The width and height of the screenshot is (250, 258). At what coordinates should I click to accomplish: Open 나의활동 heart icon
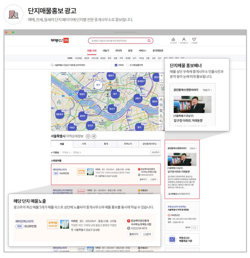tap(194, 39)
